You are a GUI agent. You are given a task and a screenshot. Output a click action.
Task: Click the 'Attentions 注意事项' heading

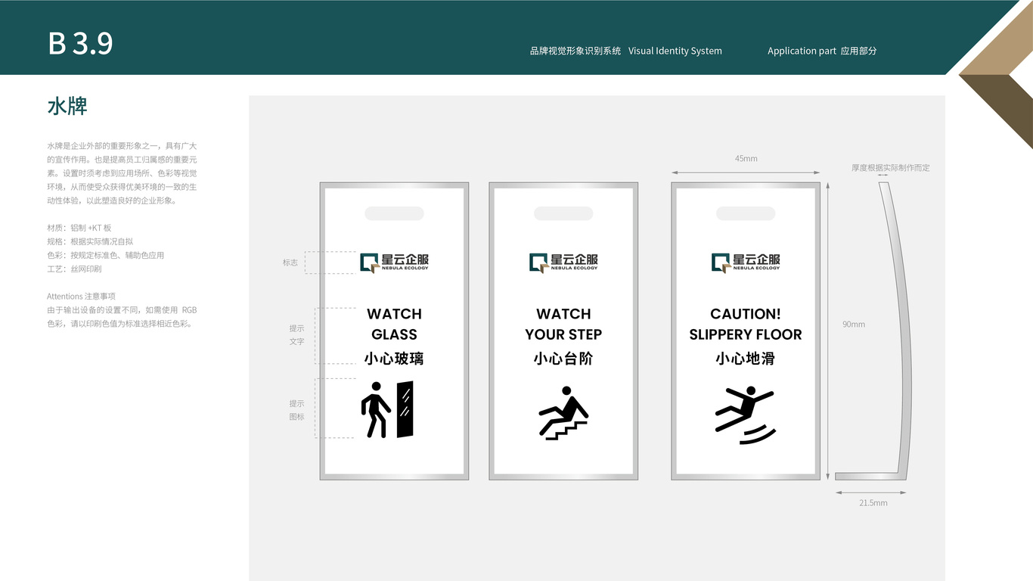81,296
